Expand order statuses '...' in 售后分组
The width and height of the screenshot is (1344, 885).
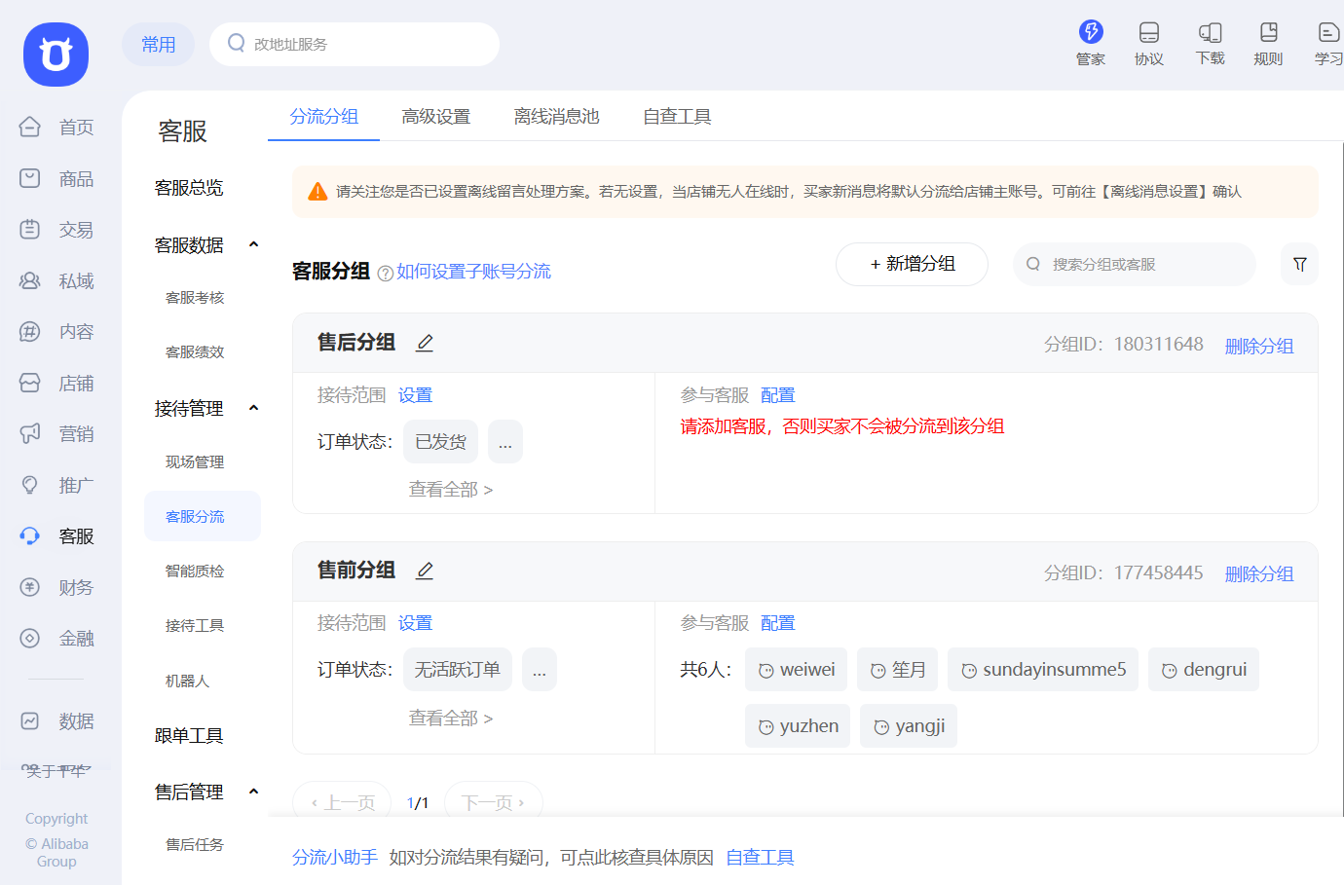click(505, 442)
